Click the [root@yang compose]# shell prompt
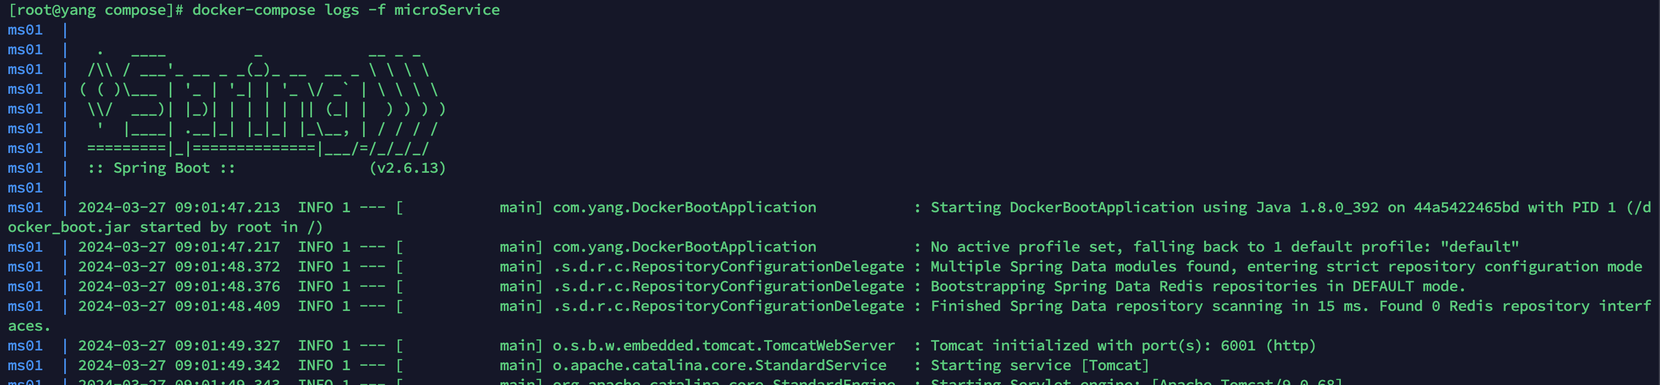 pos(96,10)
